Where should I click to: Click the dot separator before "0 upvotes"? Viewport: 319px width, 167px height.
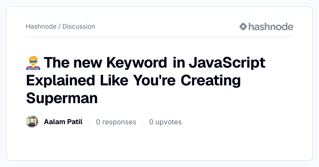click(x=143, y=122)
